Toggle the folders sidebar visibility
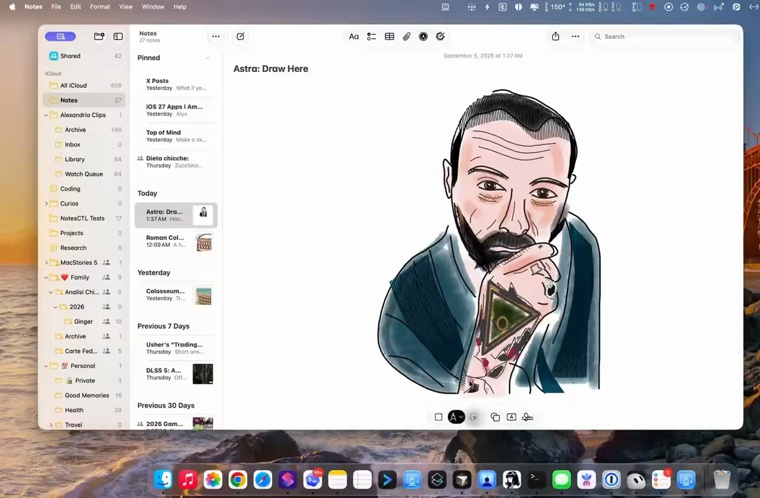This screenshot has width=760, height=498. pos(118,37)
